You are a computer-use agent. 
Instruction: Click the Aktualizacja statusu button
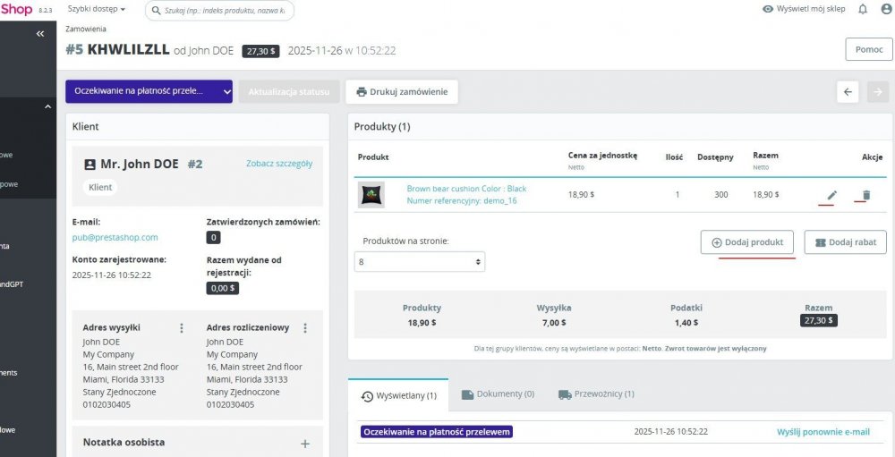pos(289,92)
